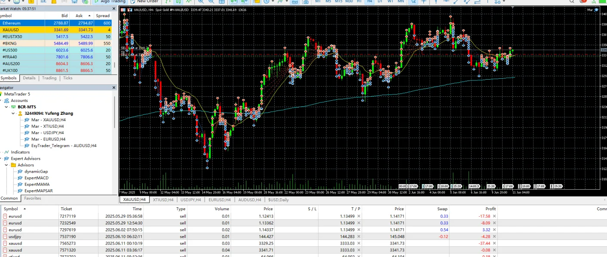
Task: Switch chart timeframe to M15
Action: [x=338, y=2]
